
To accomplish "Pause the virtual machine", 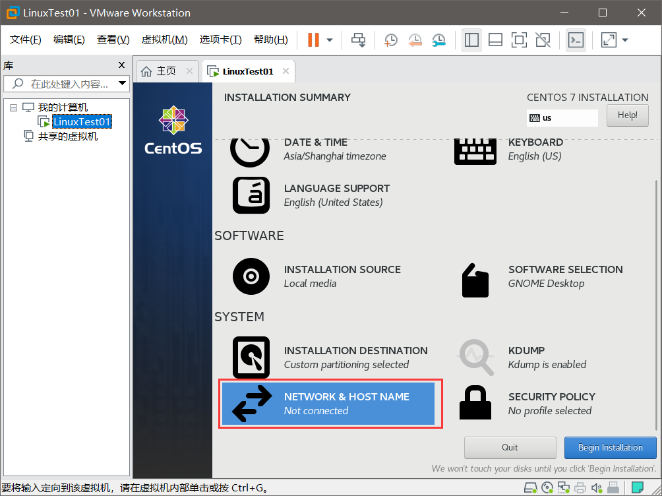I will click(313, 40).
